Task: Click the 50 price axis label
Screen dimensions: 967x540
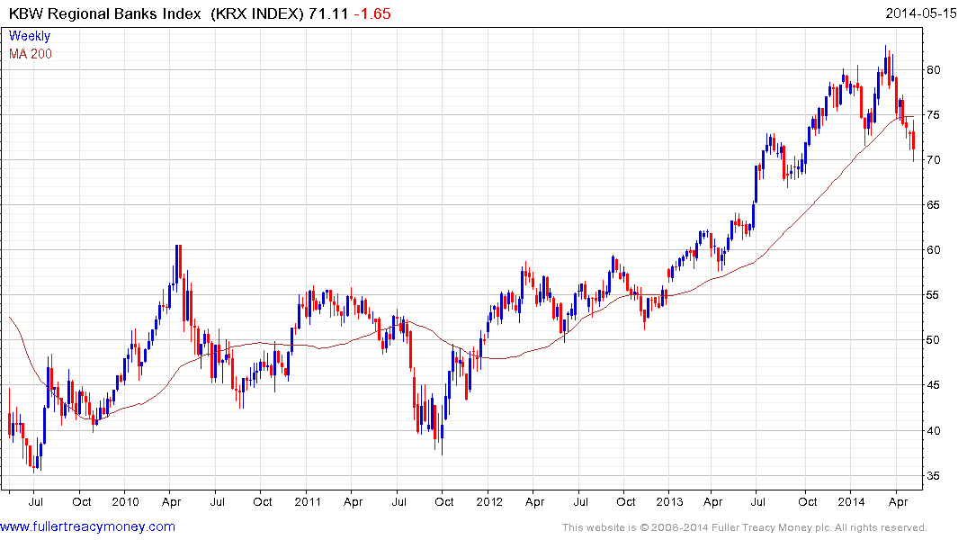Action: pyautogui.click(x=933, y=340)
